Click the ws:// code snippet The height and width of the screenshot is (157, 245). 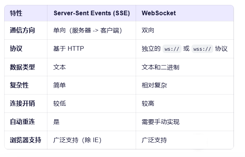(x=172, y=49)
